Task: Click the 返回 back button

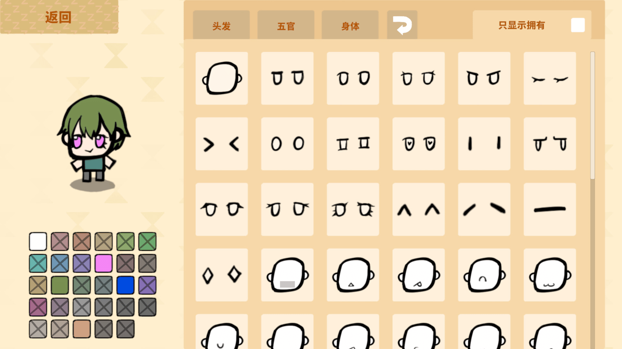Action: tap(59, 17)
